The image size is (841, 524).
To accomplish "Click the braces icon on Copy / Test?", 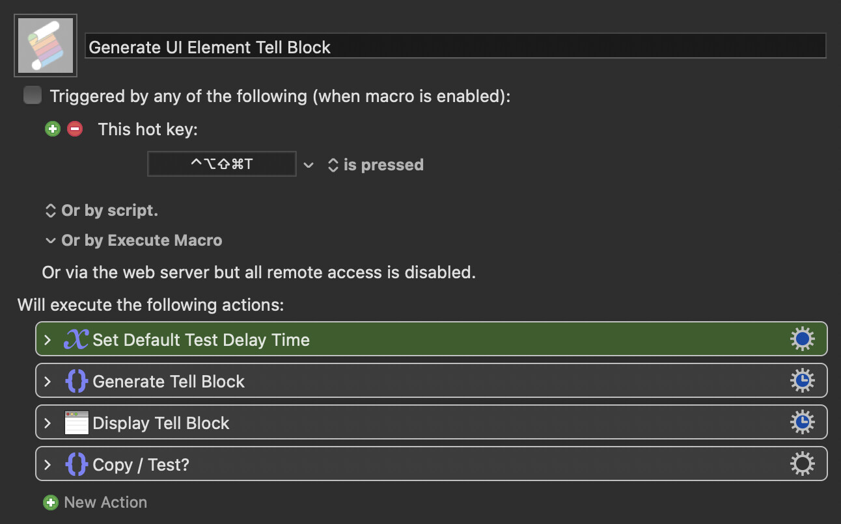I will pos(76,464).
